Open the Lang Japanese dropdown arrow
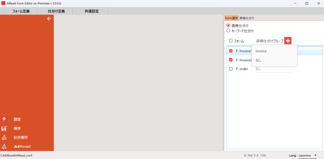This screenshot has height=159, width=324. pos(315,155)
